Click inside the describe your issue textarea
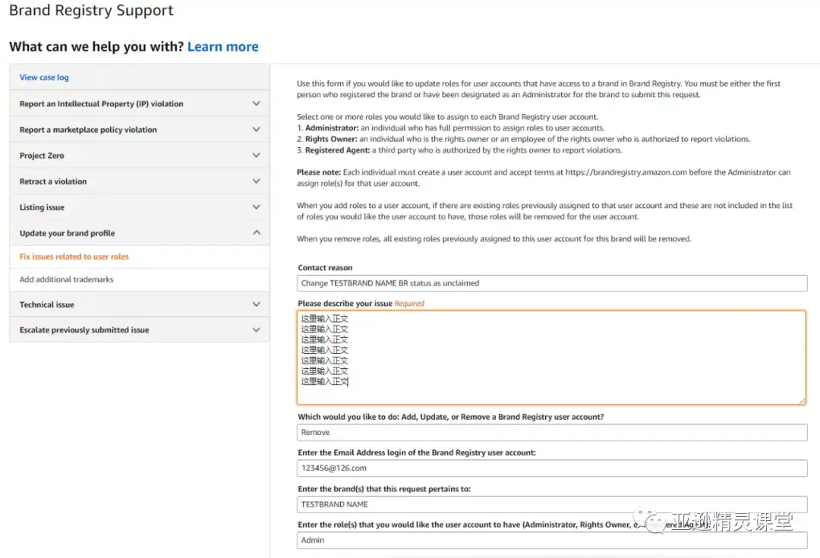 point(551,358)
